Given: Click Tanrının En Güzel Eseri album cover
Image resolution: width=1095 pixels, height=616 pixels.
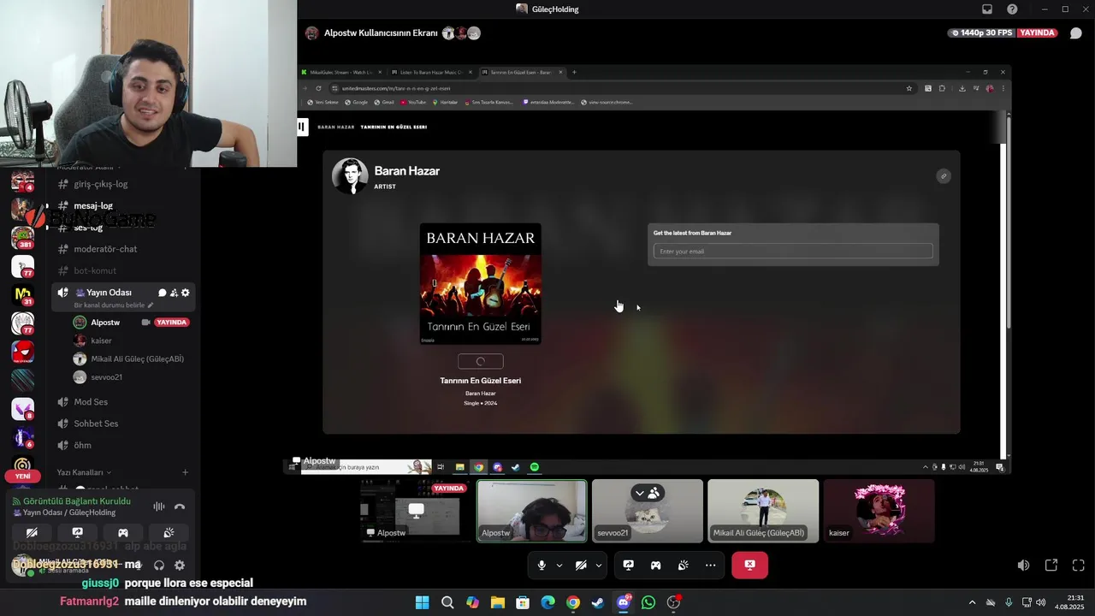Looking at the screenshot, I should tap(480, 284).
